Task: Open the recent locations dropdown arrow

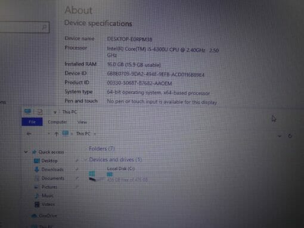Action: [x=49, y=133]
